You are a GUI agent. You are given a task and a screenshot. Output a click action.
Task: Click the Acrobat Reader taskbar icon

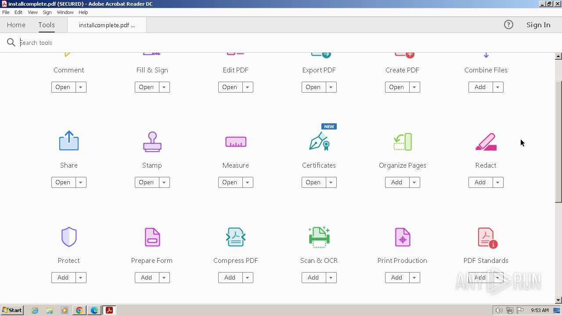(x=109, y=310)
